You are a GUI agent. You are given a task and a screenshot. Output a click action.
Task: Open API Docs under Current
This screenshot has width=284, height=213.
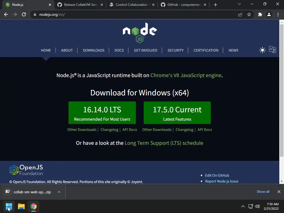pos(205,130)
